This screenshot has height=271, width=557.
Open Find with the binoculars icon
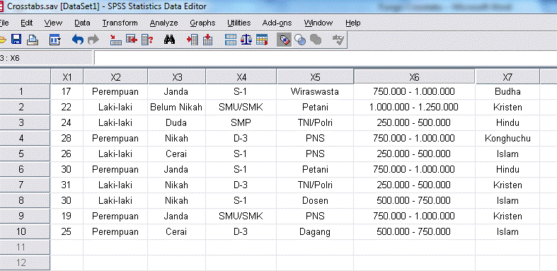coord(169,40)
